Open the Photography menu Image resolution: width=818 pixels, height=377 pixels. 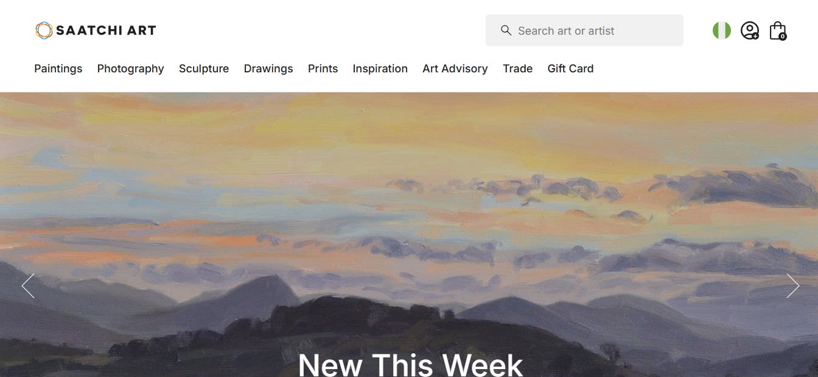[x=131, y=69]
